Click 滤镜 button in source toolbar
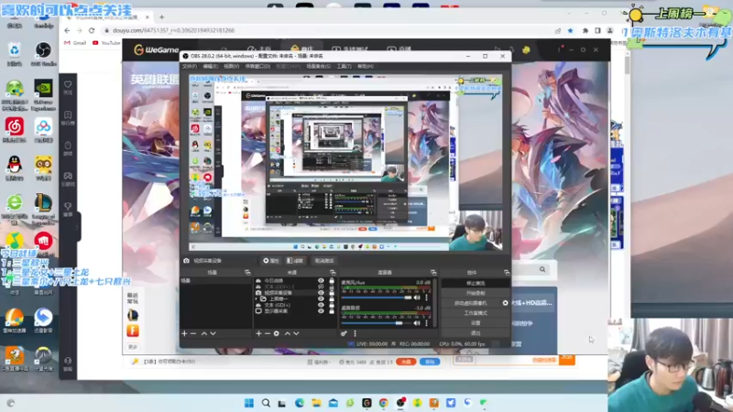733x412 pixels. coord(295,261)
